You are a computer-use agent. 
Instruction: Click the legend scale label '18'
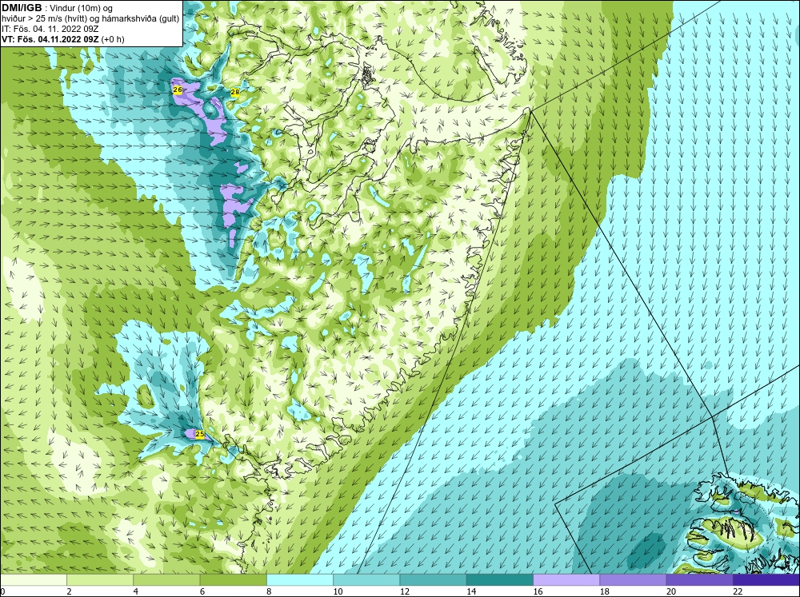coord(605,591)
